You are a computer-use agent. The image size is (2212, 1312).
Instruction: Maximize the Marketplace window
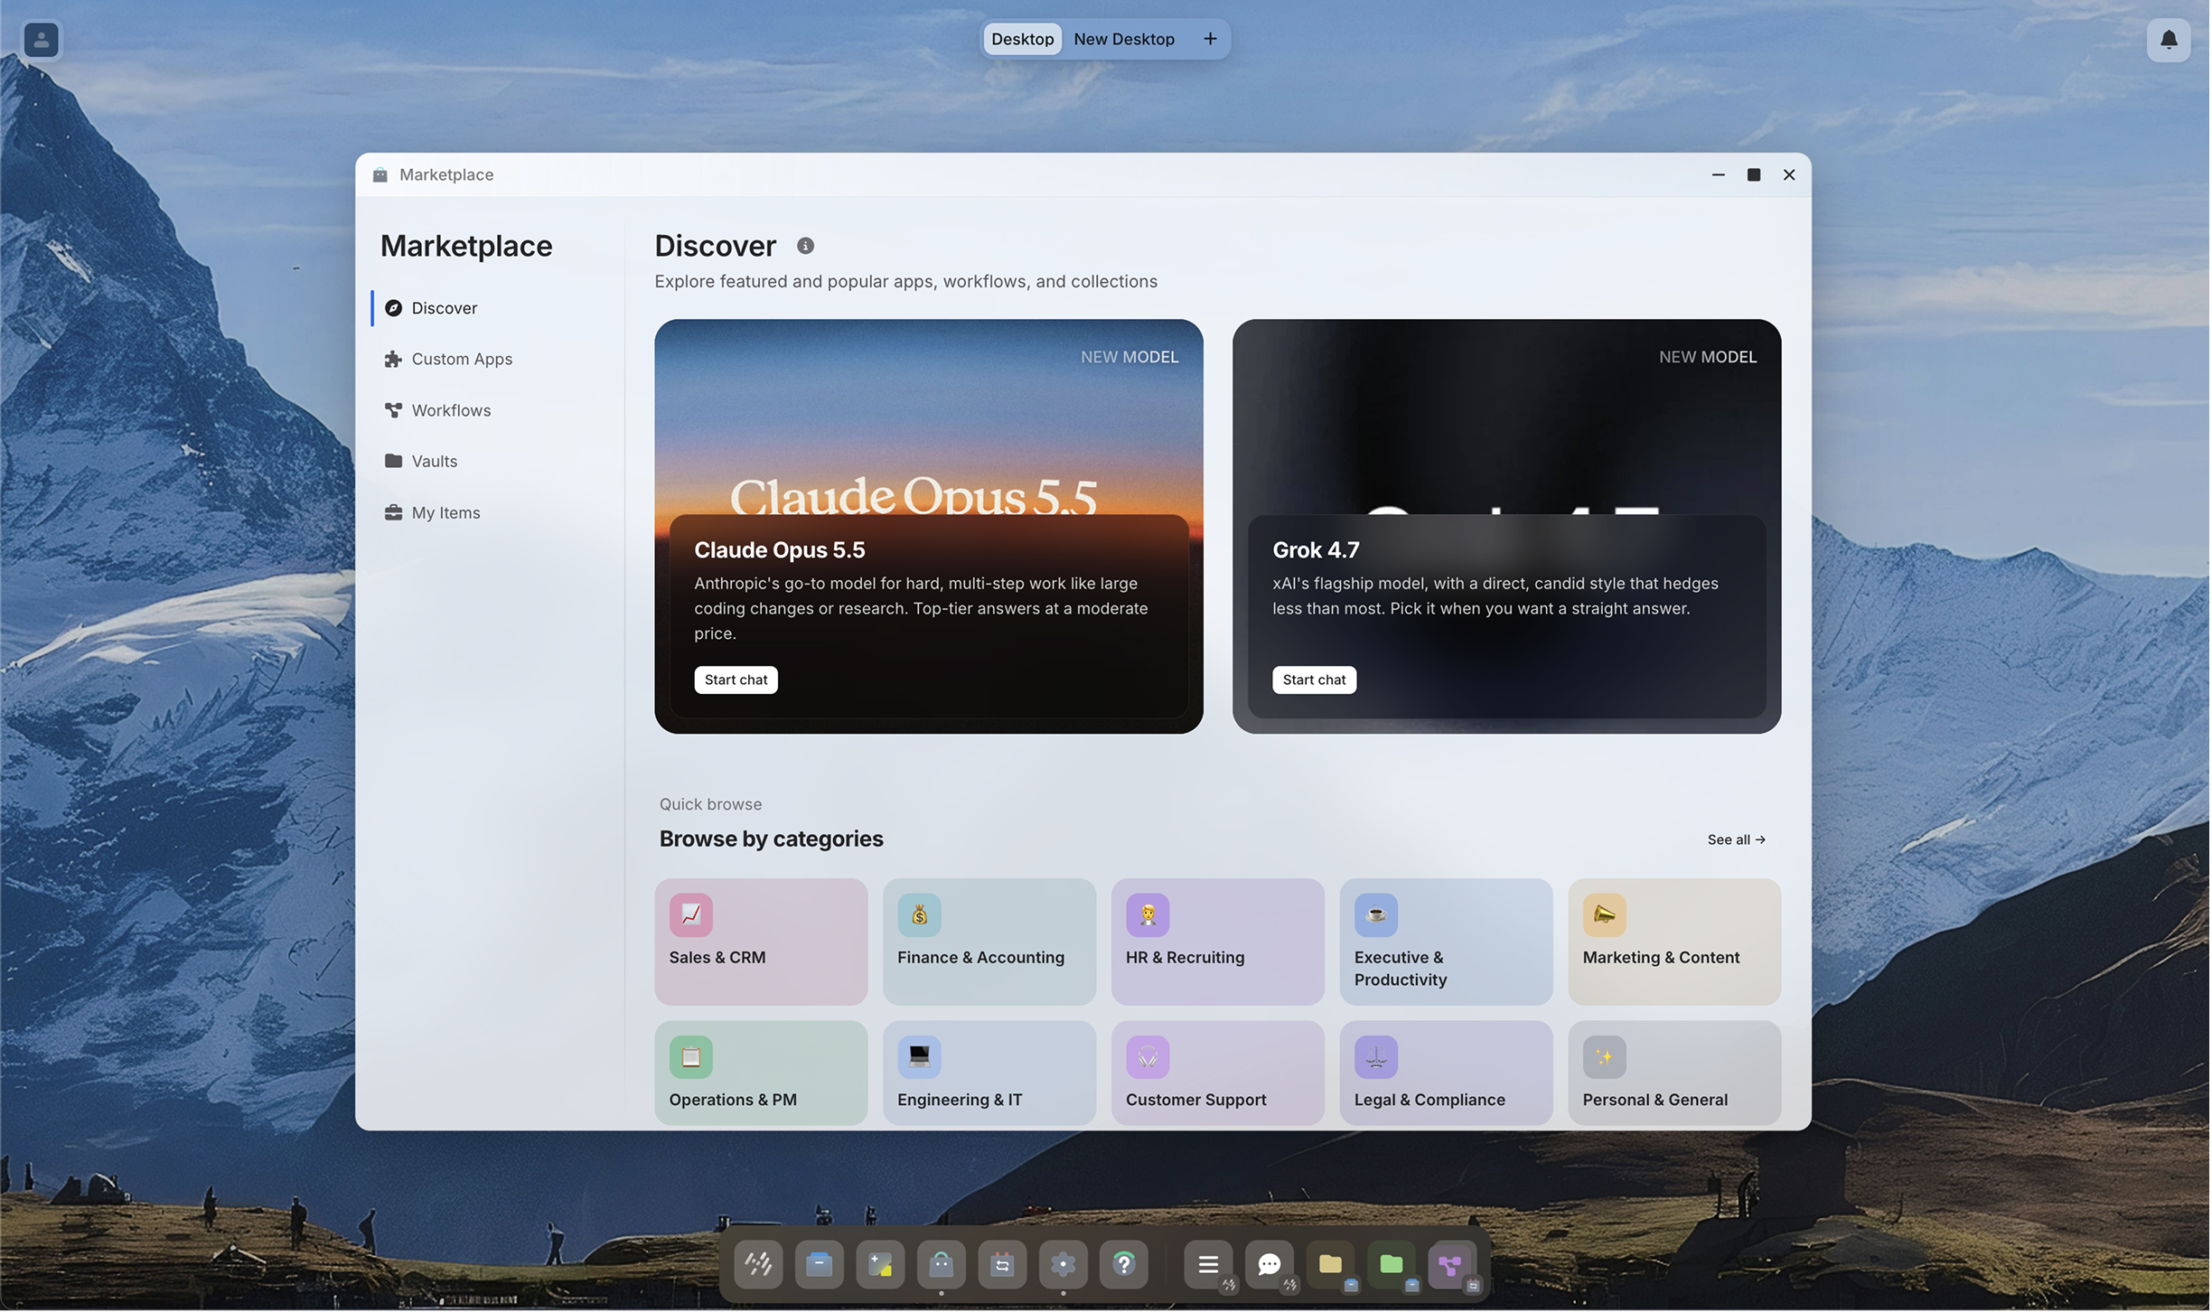[1755, 175]
